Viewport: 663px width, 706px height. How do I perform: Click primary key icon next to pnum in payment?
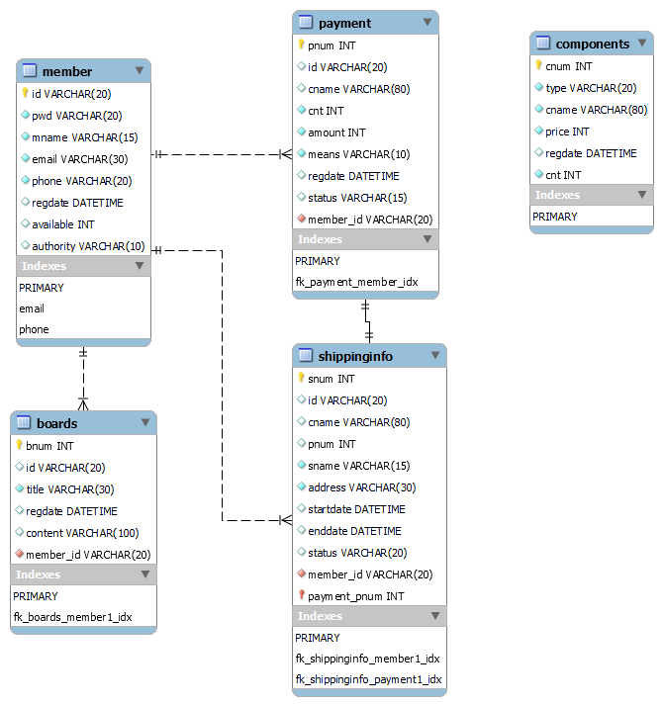301,44
